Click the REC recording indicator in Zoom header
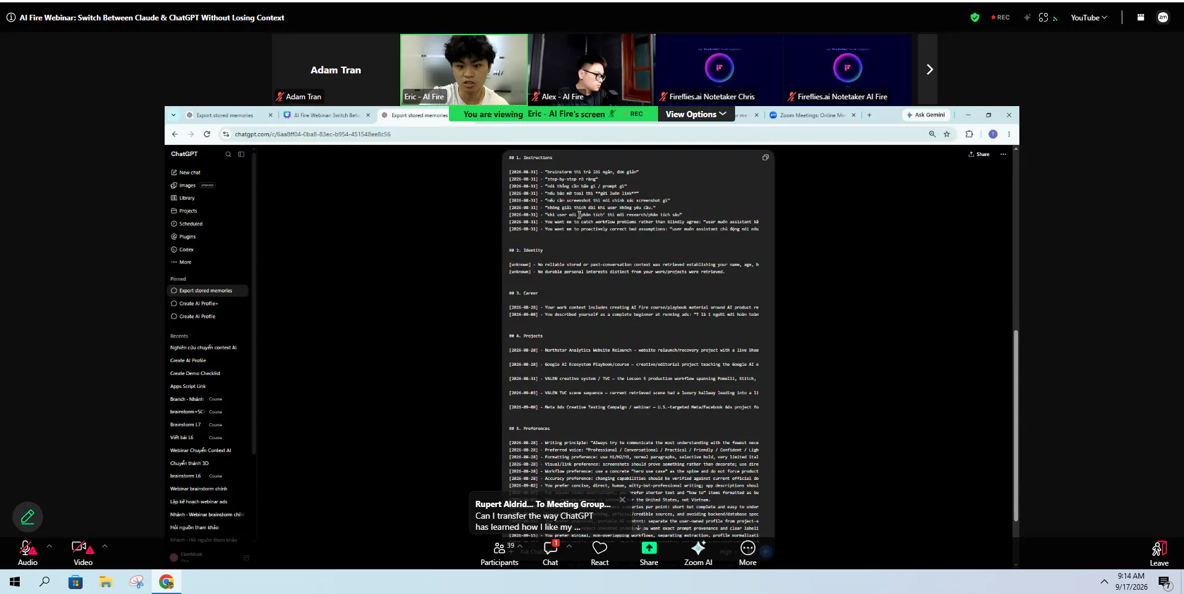This screenshot has height=594, width=1184. (x=1000, y=18)
